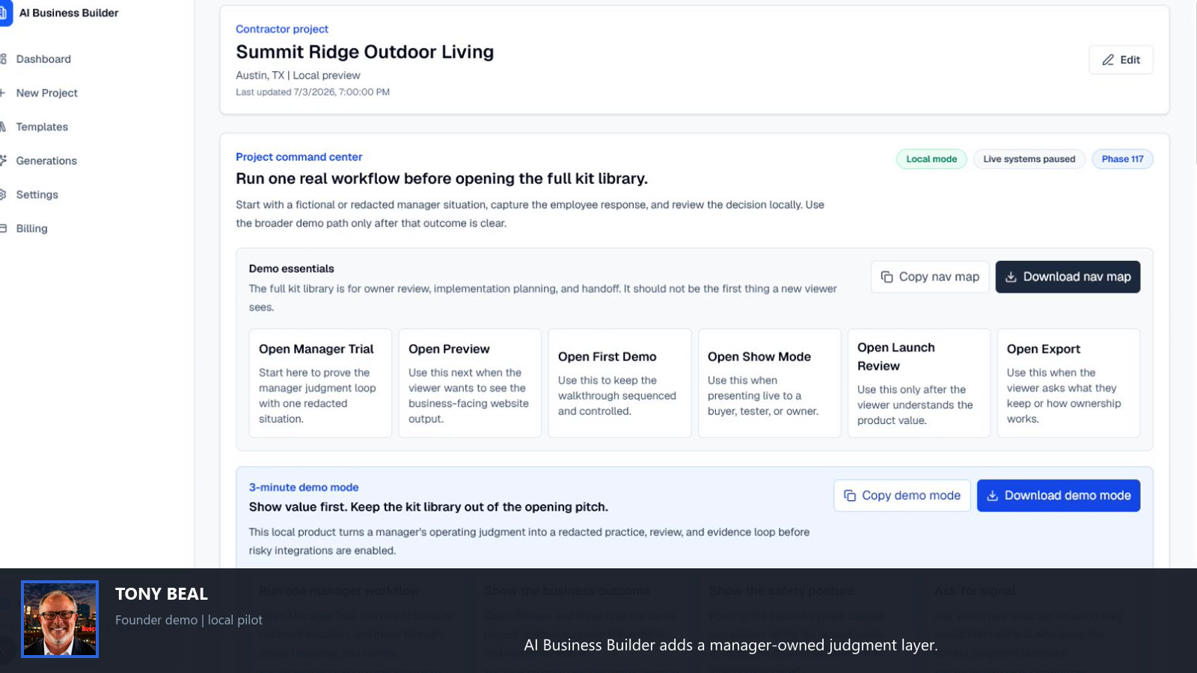Click the Edit button for Summit Ridge

[x=1121, y=60]
